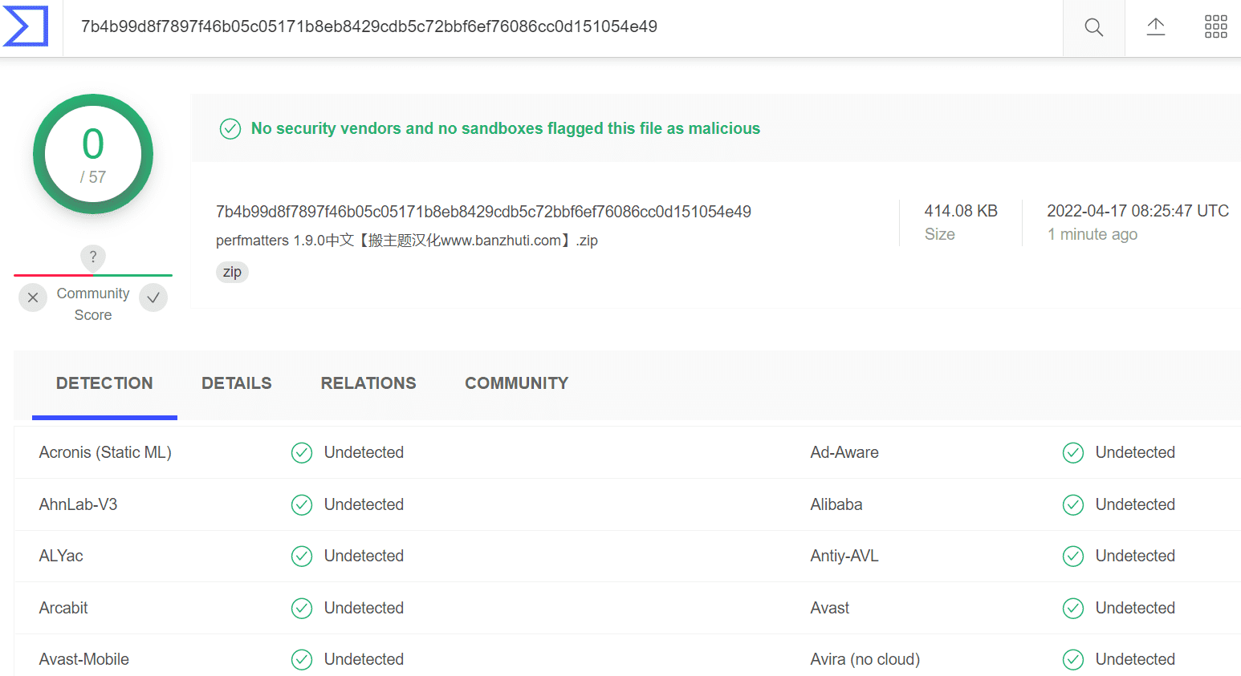This screenshot has height=676, width=1241.
Task: Click the 2022-04-17 08:25:47 UTC timestamp
Action: click(x=1138, y=211)
